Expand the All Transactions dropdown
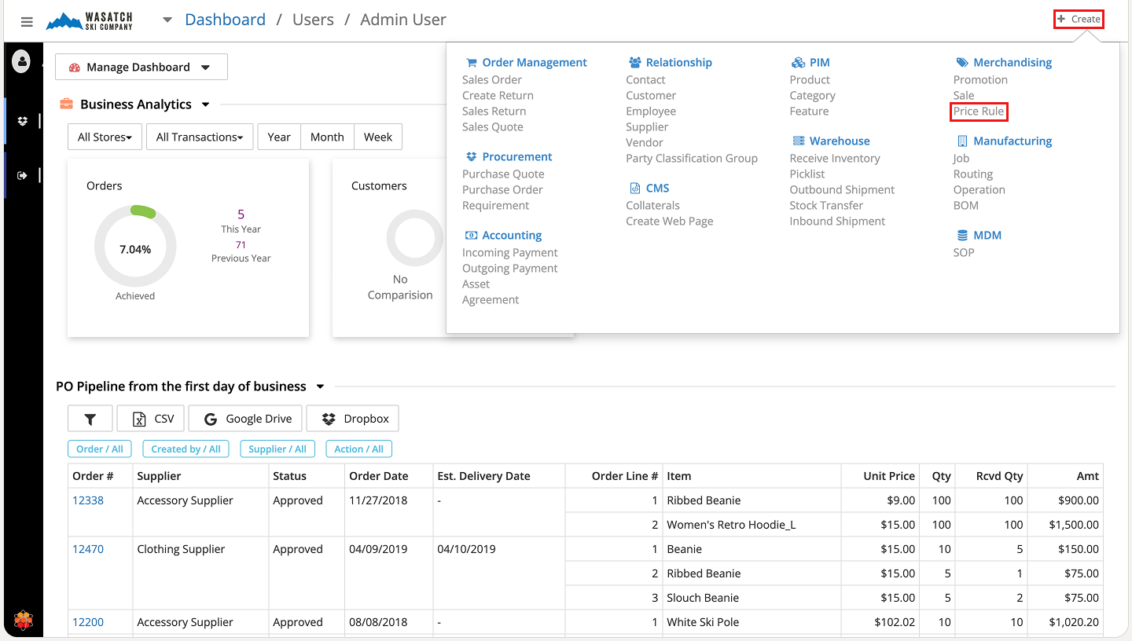Viewport: 1132px width, 641px height. click(x=200, y=137)
